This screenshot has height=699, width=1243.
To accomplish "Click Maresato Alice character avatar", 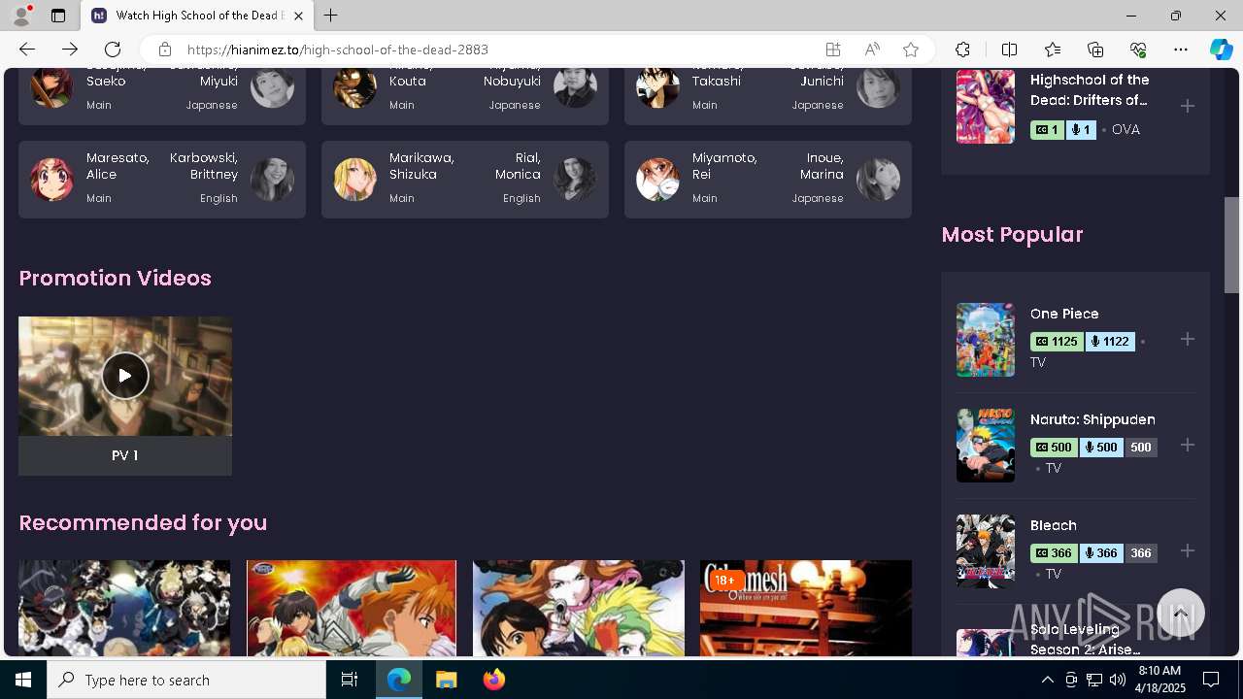I will (52, 180).
